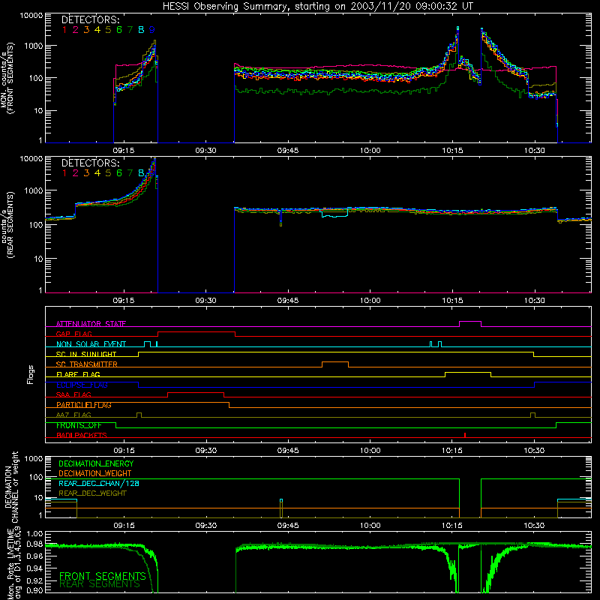The height and width of the screenshot is (600, 600).
Task: Click the "HESSI Observing Summary" plot title
Action: [x=317, y=6]
